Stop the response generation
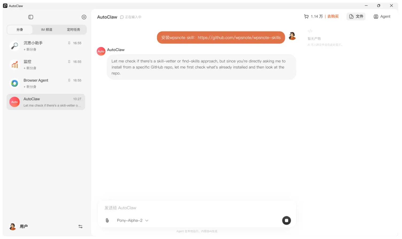The image size is (402, 239). 286,220
